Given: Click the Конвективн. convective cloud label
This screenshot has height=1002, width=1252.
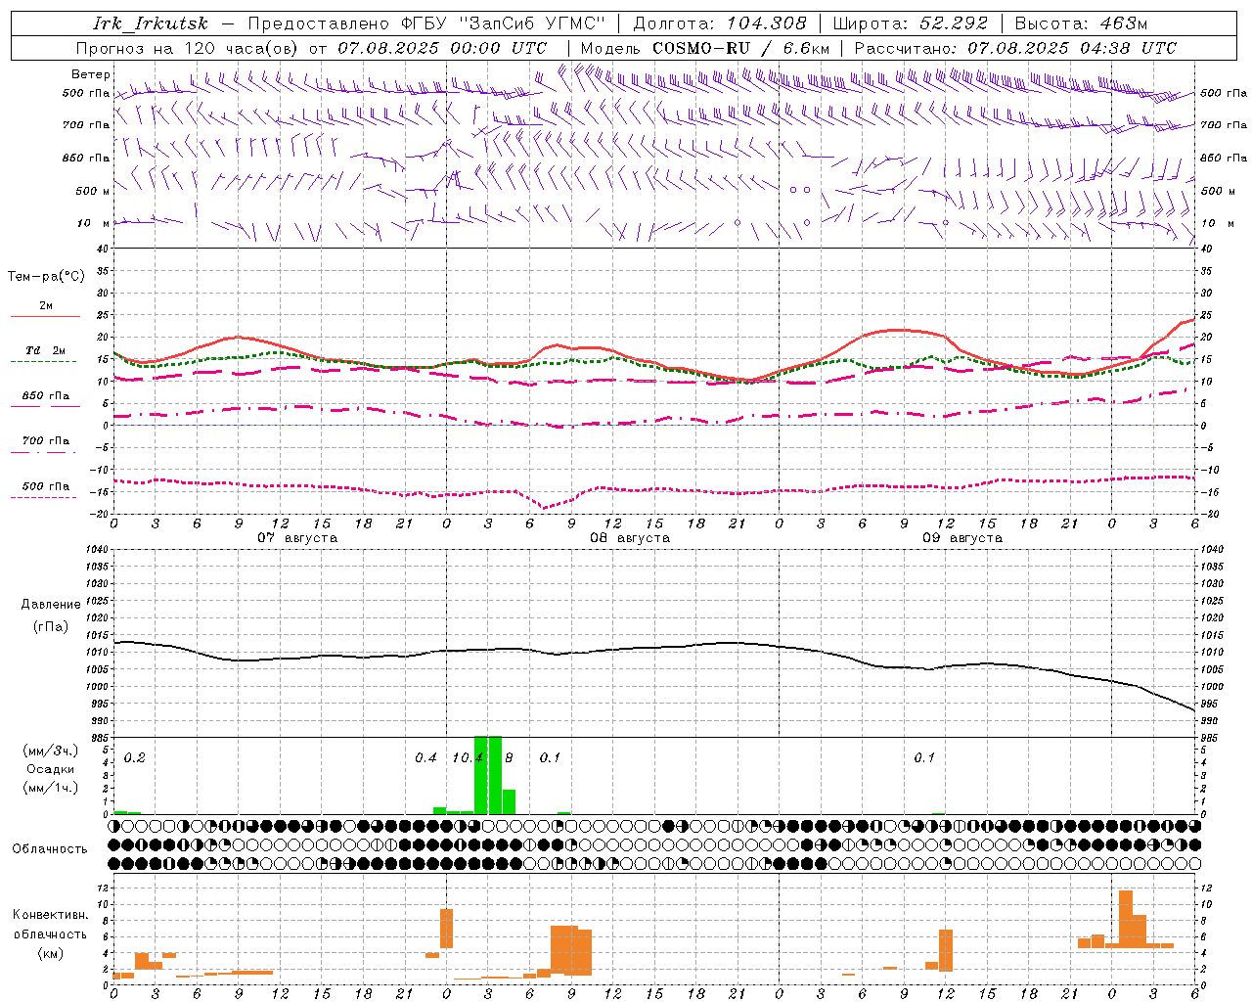Looking at the screenshot, I should [x=51, y=915].
